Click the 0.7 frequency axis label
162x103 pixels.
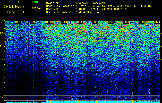(2, 85)
